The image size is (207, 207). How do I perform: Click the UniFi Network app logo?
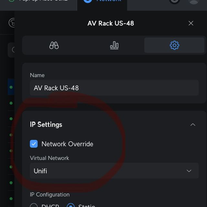tap(88, 1)
